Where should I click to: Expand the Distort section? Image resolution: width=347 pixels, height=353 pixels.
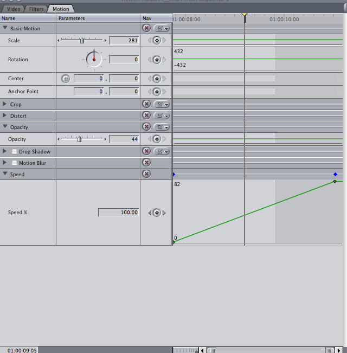coord(4,115)
